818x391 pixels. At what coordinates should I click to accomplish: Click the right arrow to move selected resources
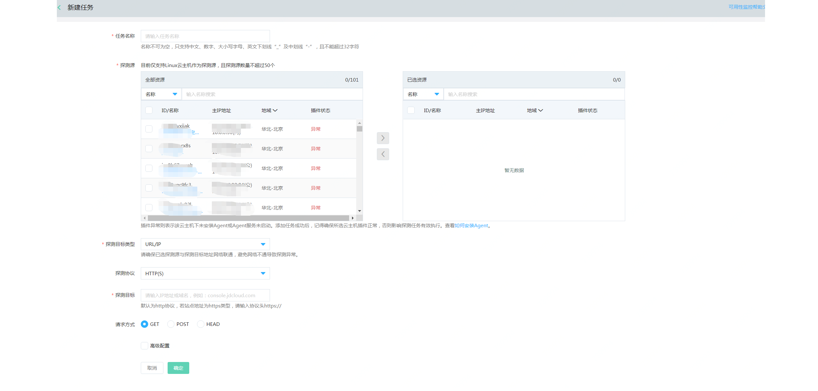coord(383,138)
